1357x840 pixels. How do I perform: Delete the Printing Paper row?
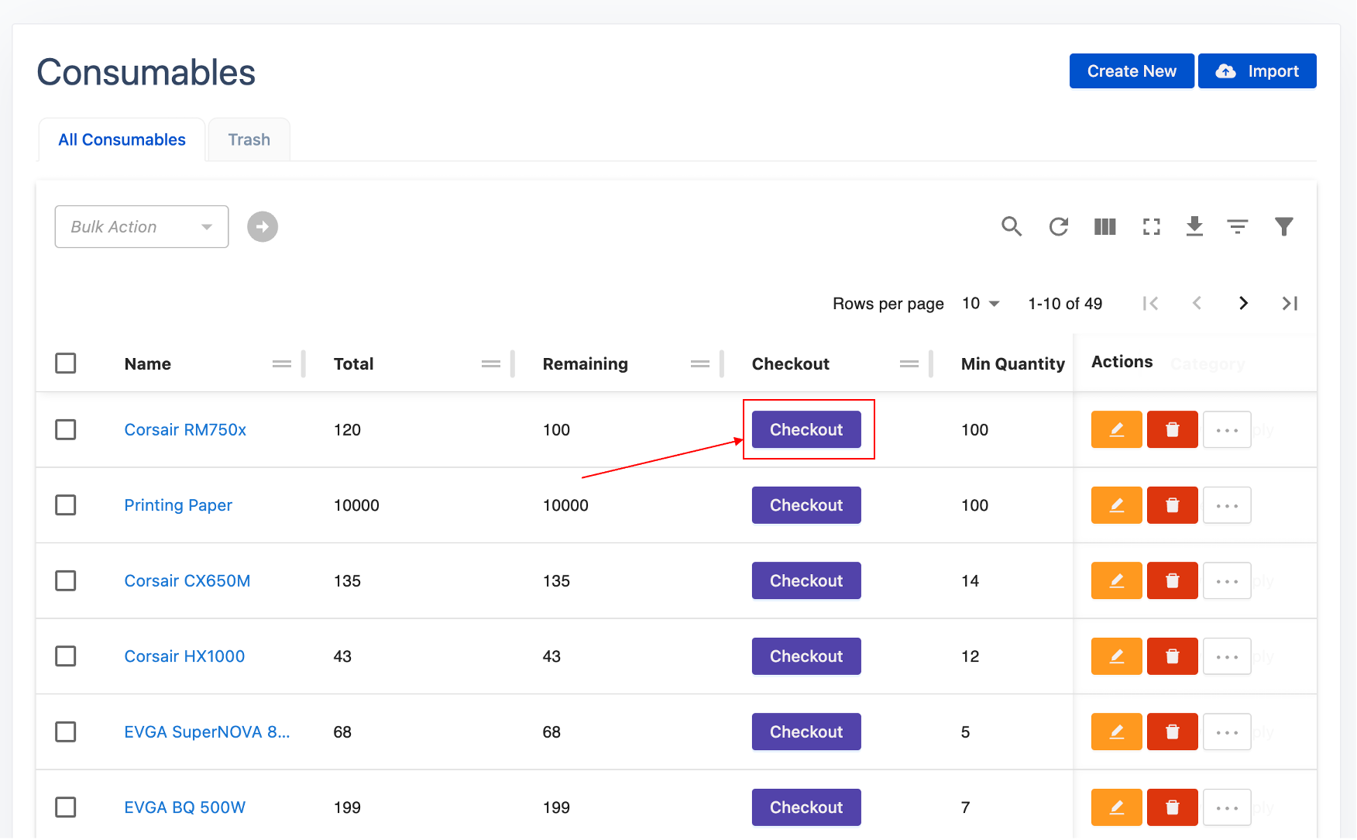1172,505
